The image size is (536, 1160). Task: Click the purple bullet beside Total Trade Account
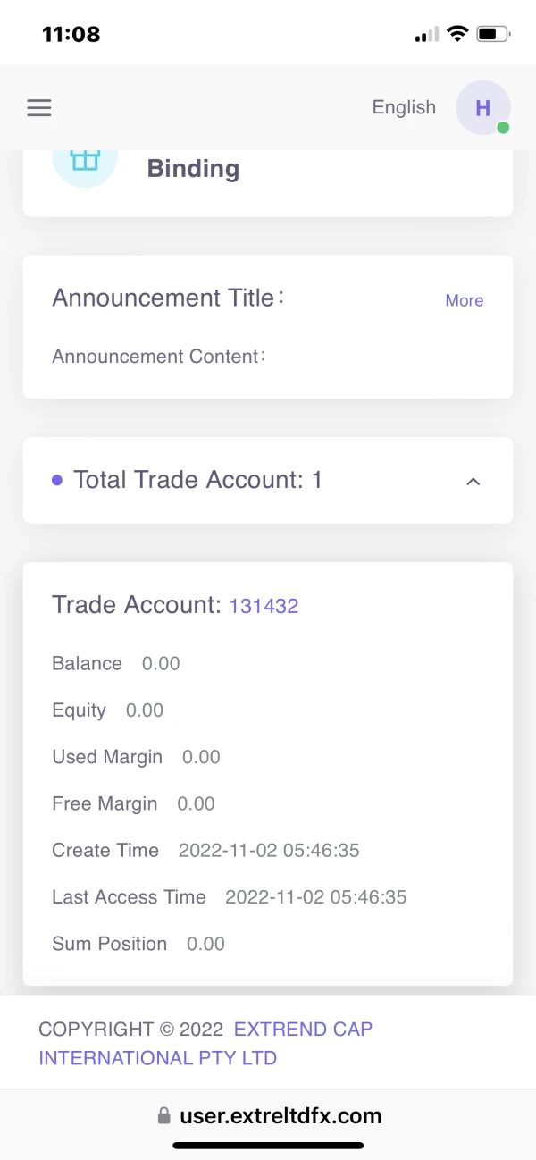click(x=57, y=480)
